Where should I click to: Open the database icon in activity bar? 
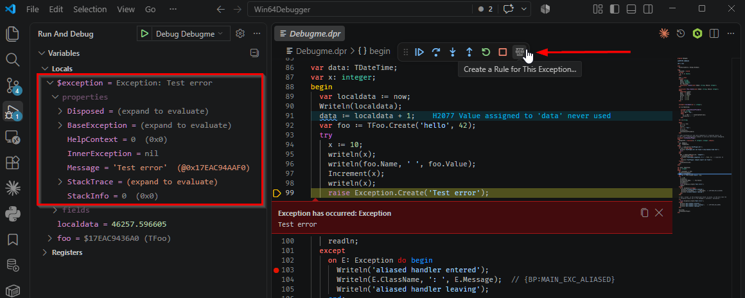pyautogui.click(x=12, y=265)
